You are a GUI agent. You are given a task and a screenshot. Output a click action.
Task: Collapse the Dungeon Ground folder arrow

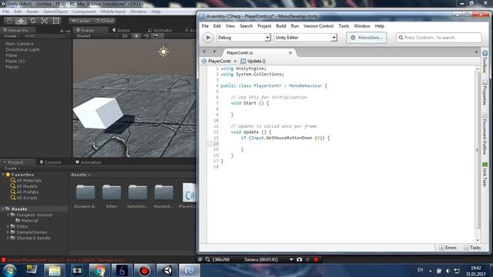pos(8,215)
